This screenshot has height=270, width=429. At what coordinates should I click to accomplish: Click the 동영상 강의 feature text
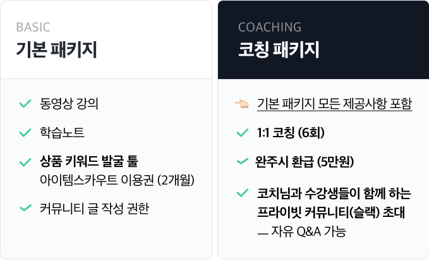[x=69, y=104]
